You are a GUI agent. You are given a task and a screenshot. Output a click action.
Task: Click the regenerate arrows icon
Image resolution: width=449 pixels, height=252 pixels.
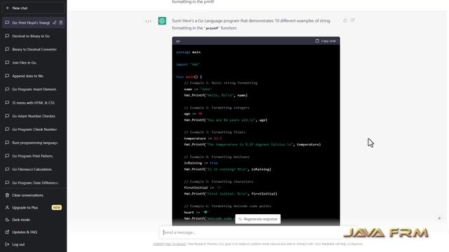click(x=240, y=219)
